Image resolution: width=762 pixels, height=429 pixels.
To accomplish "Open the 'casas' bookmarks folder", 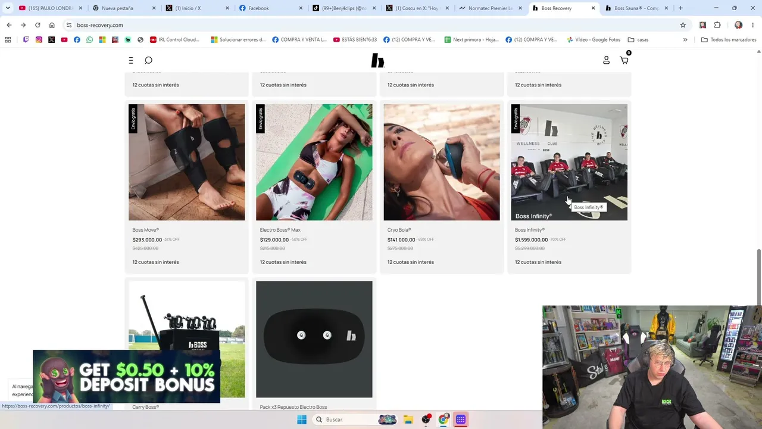I will coord(638,40).
